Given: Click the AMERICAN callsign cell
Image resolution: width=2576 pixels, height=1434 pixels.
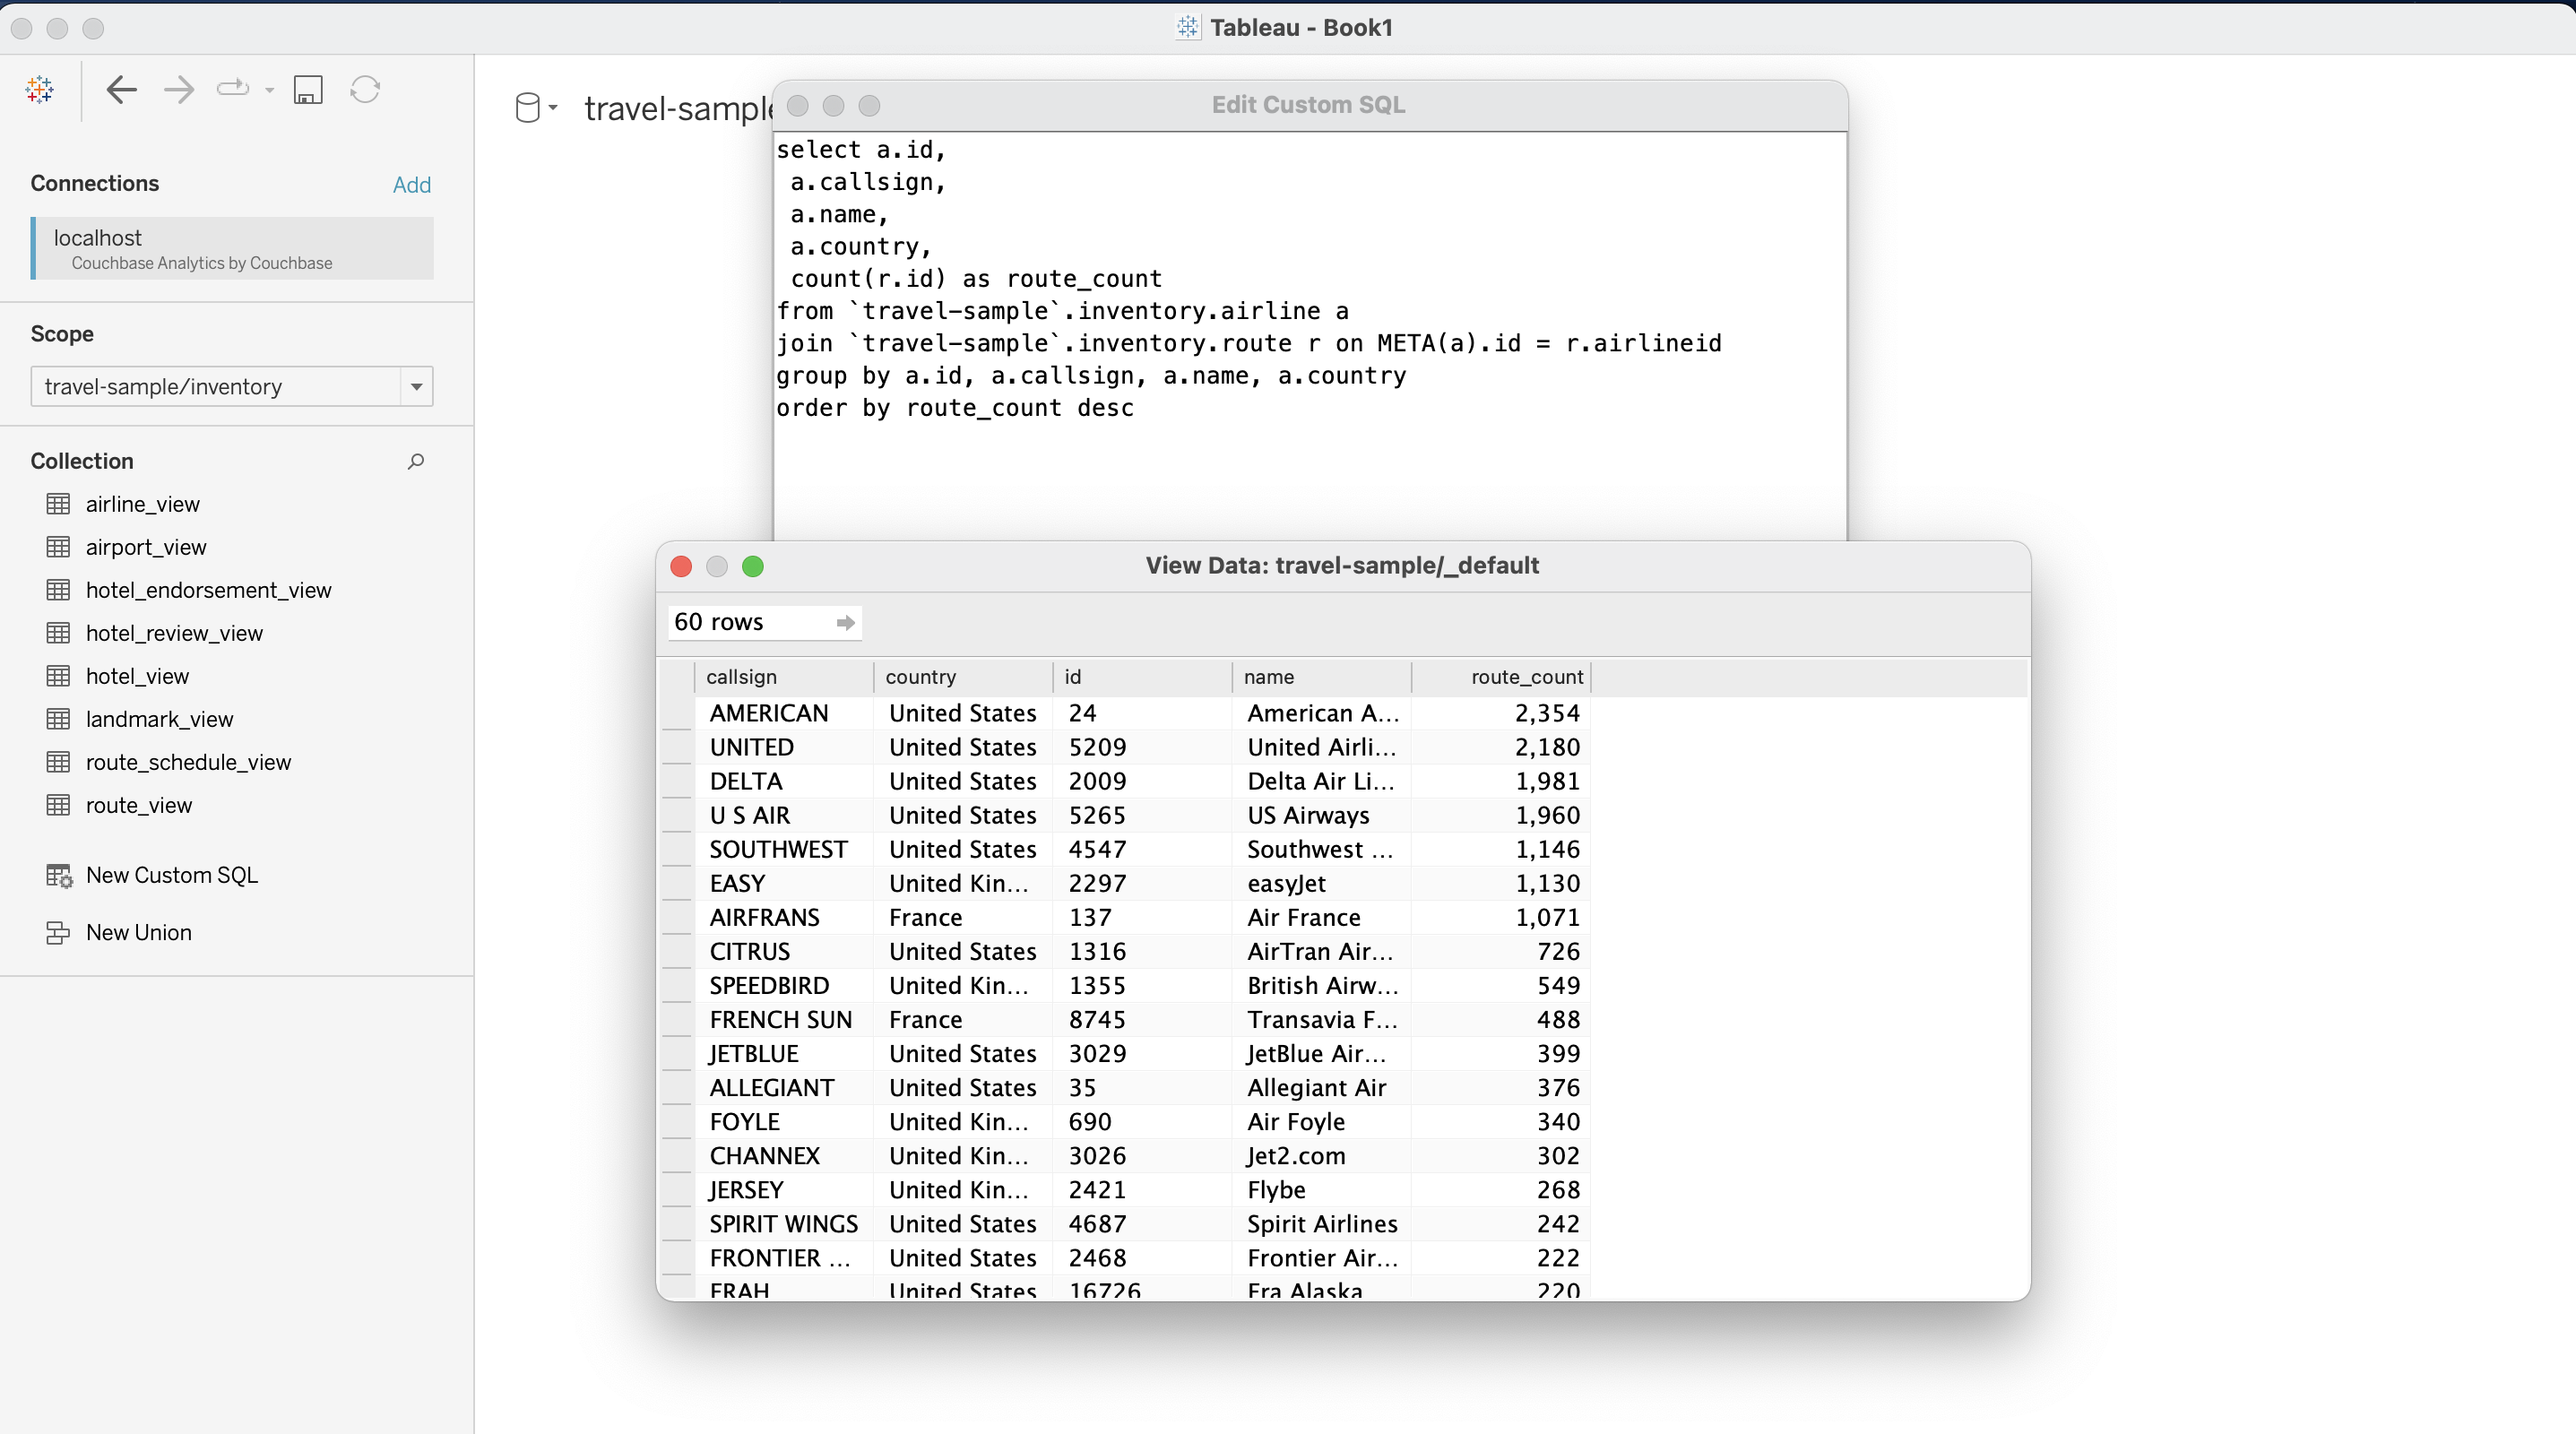Looking at the screenshot, I should (783, 713).
